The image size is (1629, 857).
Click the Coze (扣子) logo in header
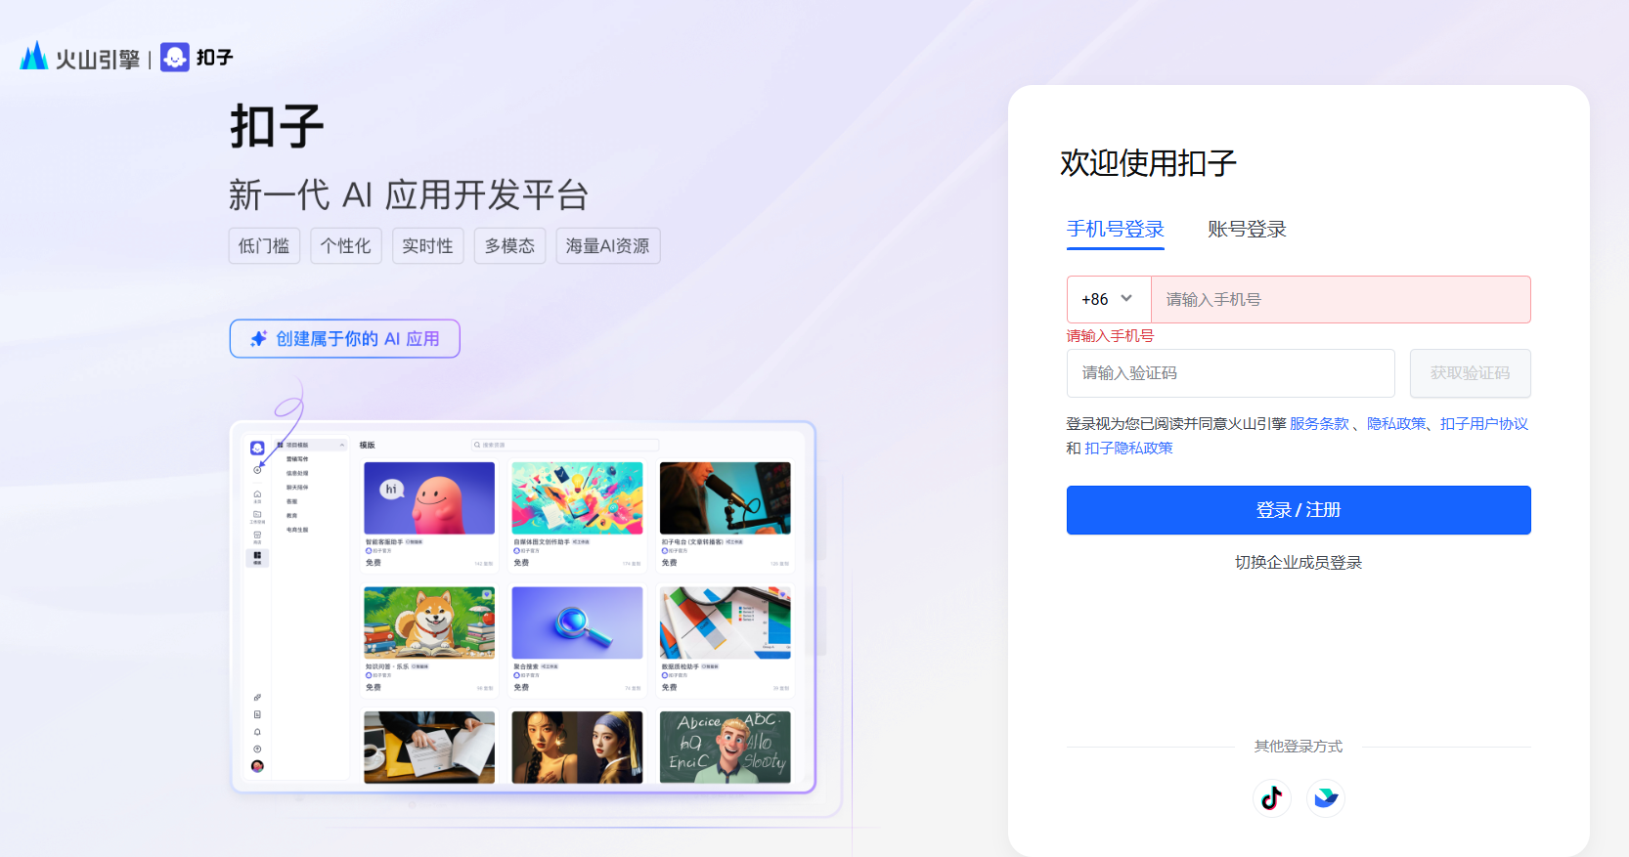197,57
